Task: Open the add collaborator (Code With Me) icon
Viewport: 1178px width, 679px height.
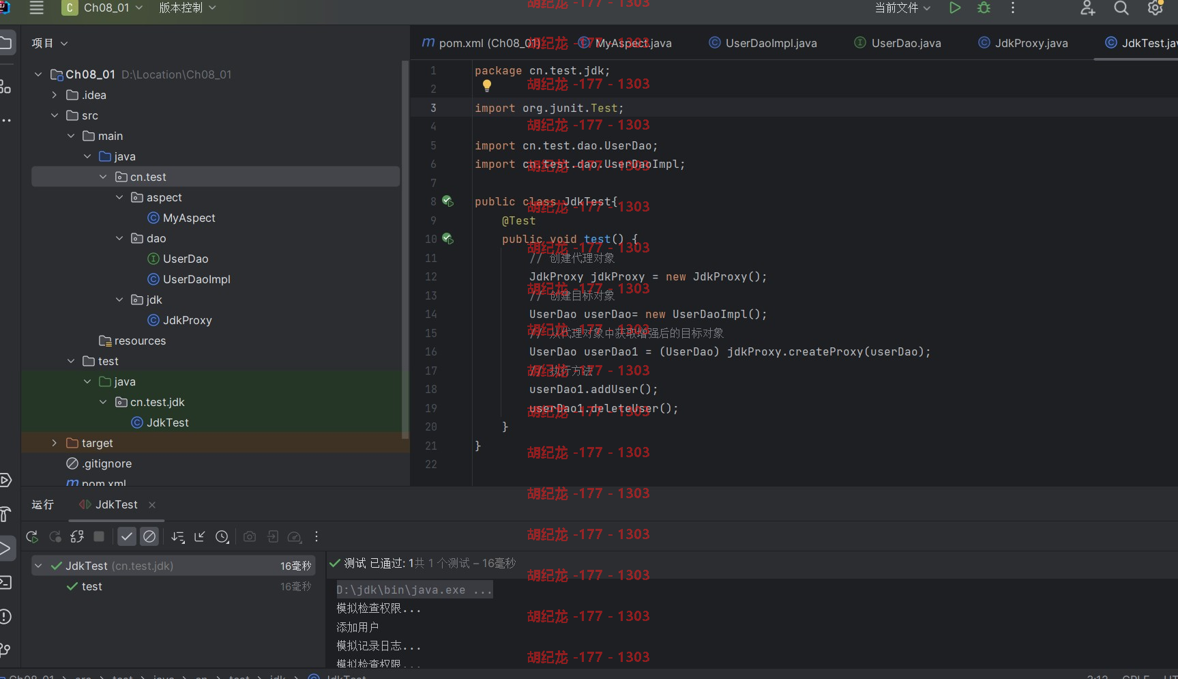Action: click(1088, 8)
